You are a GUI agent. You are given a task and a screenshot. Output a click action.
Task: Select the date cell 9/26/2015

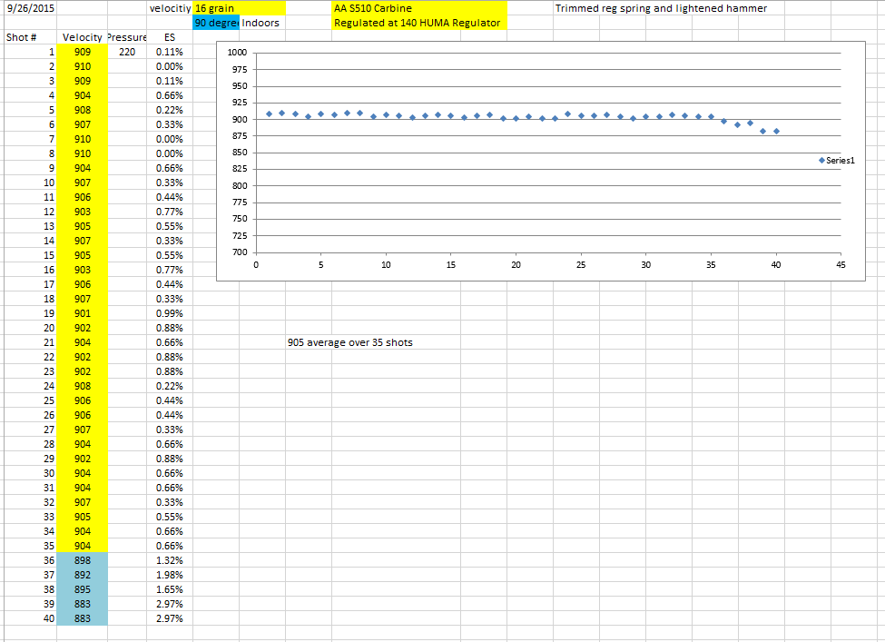(31, 8)
